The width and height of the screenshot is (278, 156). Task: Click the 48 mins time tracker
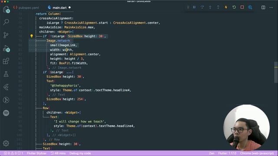(x=58, y=153)
